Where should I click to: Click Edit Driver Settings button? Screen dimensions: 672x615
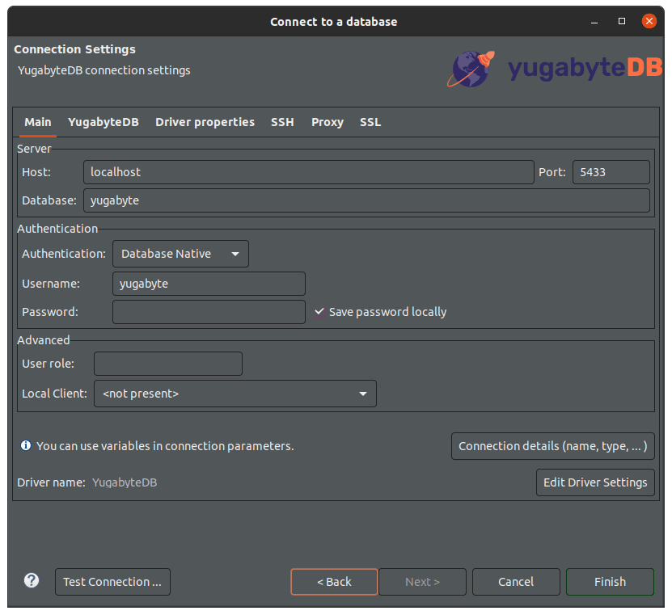595,482
